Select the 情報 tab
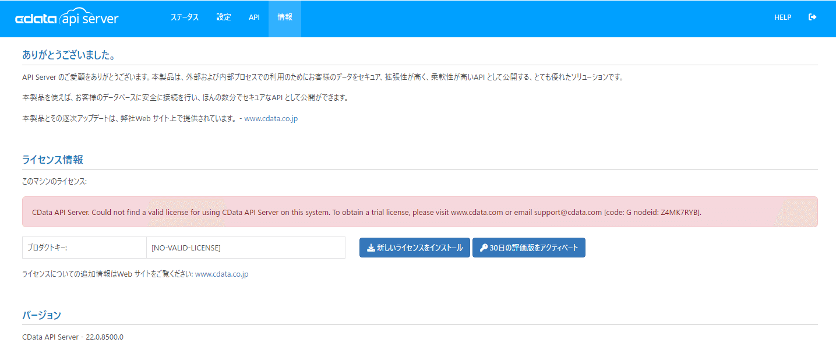 point(285,17)
